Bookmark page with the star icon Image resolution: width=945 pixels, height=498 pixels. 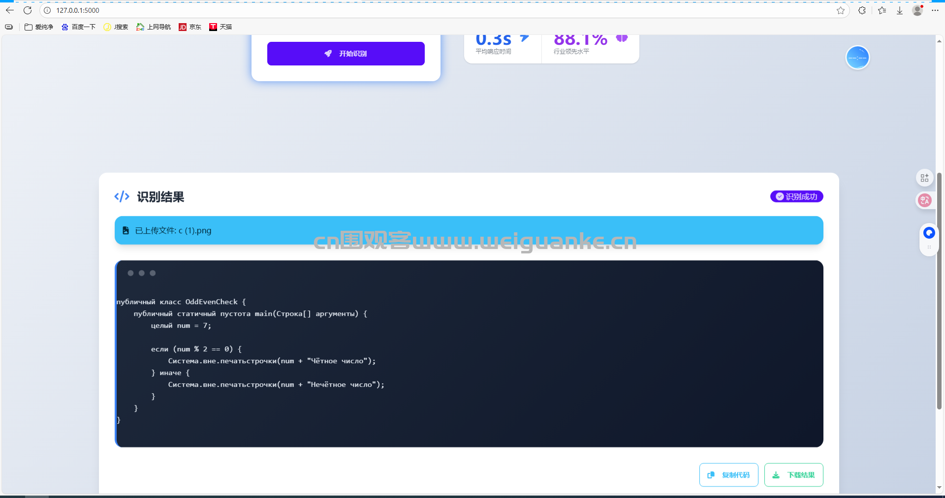coord(841,10)
